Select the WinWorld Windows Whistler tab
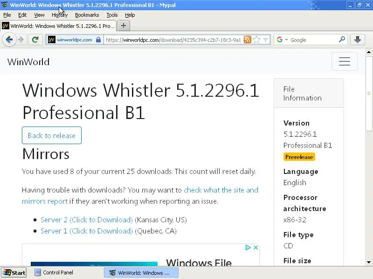 pyautogui.click(x=59, y=26)
